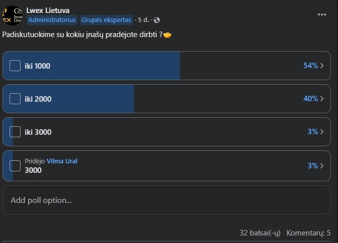Screen dimensions: 338x243
Task: Click the globe public-visibility icon
Action: tap(157, 20)
